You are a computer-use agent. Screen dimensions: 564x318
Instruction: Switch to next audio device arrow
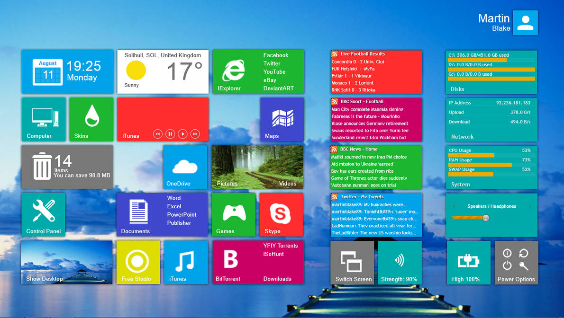click(529, 206)
